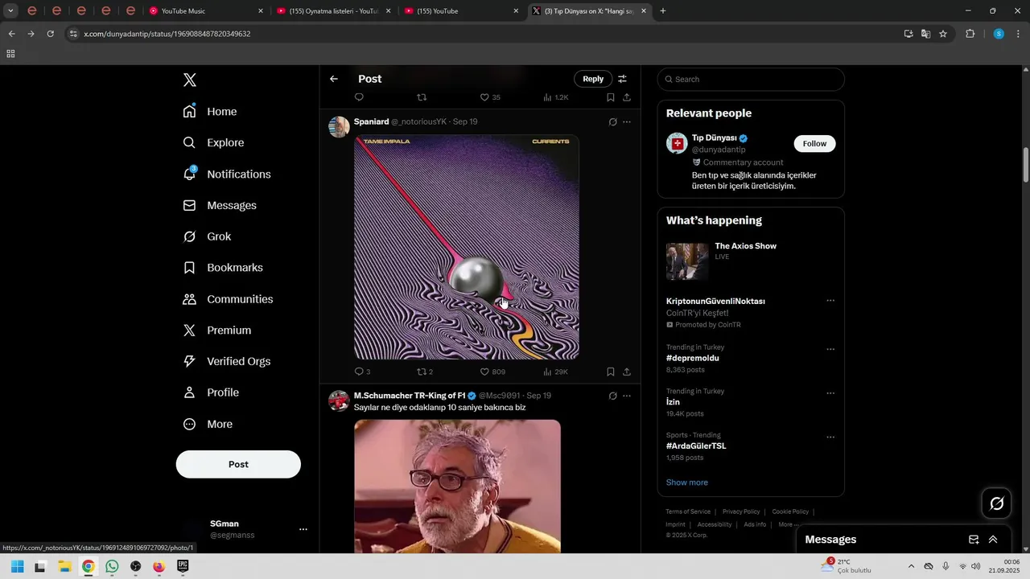Open Windows Start menu
This screenshot has height=579, width=1030.
(17, 566)
